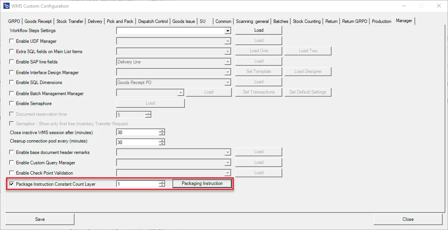Click the Close button at bottom right
448x230 pixels.
(x=408, y=219)
